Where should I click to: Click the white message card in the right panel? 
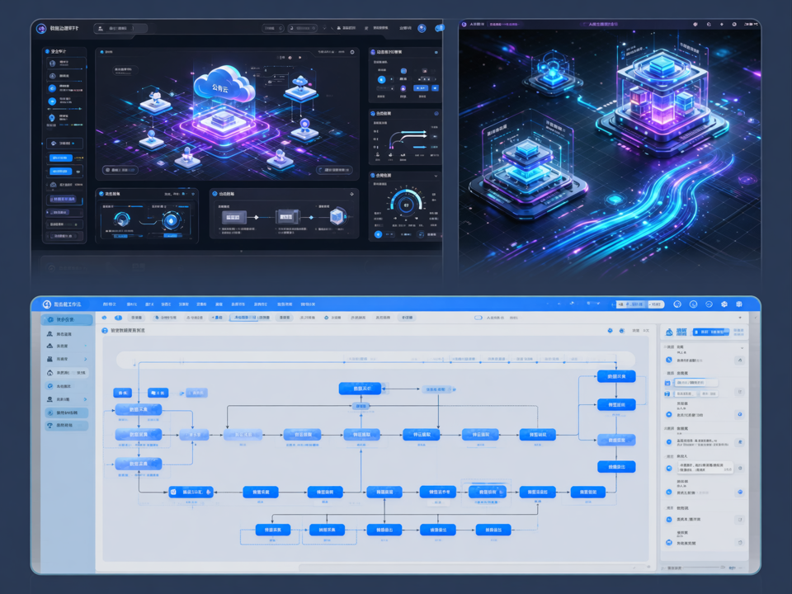(705, 467)
